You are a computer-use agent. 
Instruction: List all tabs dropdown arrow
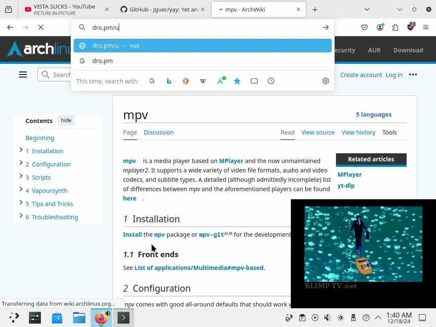click(x=367, y=9)
